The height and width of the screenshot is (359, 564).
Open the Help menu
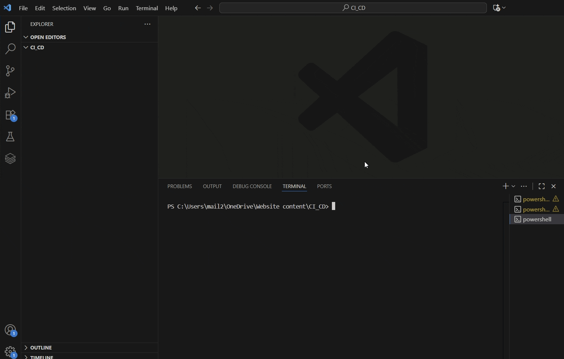(x=171, y=8)
